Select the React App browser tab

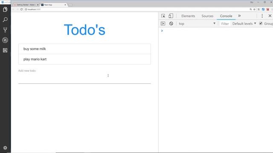tap(54, 5)
